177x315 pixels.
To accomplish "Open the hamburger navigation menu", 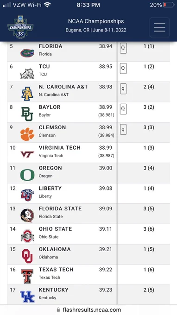I will (x=159, y=27).
